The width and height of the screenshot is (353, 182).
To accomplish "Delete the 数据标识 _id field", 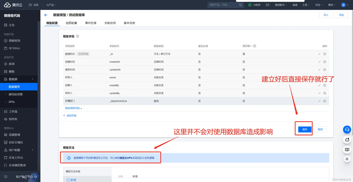I will point(325,54).
